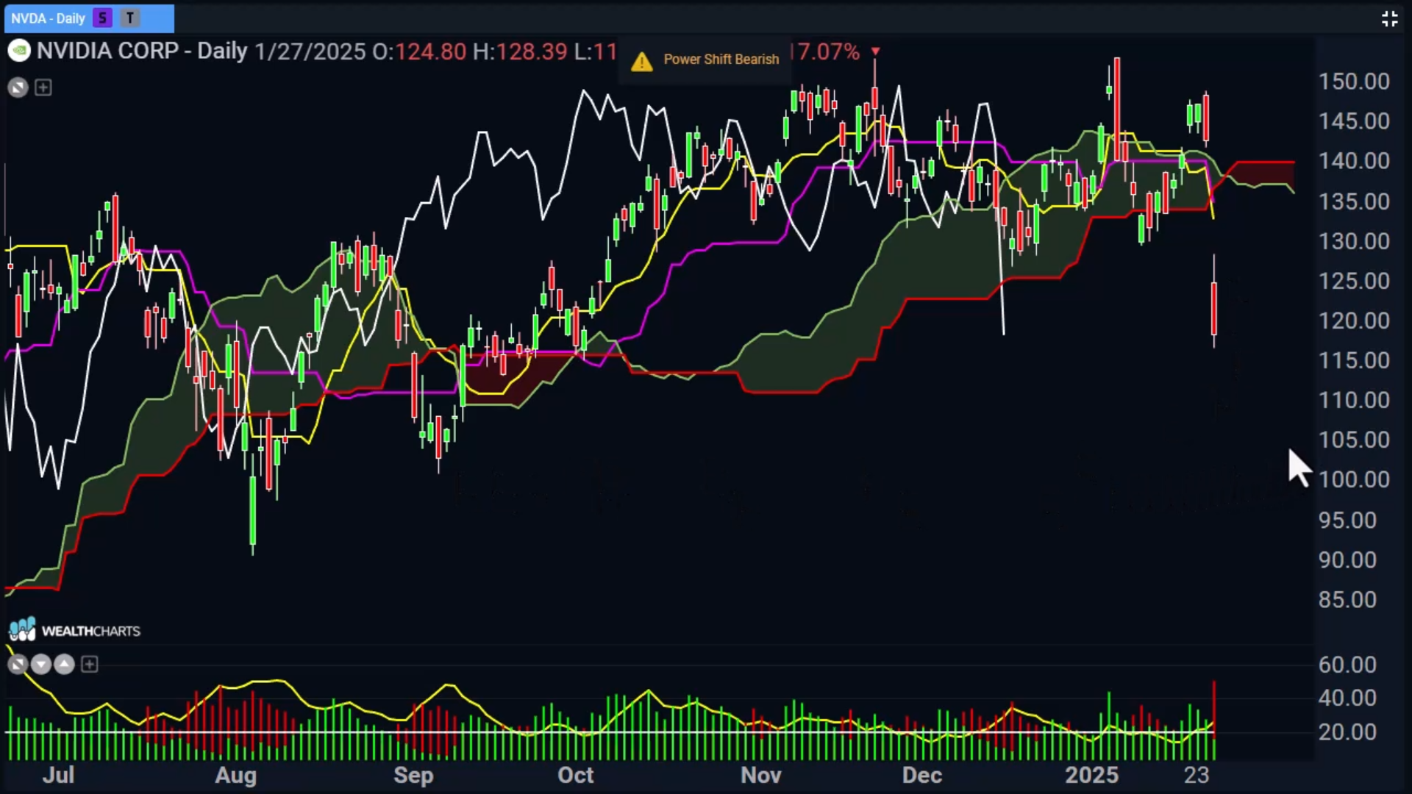Add indicator to volume pane via plus icon
Screen dimensions: 1412x794
(90, 665)
